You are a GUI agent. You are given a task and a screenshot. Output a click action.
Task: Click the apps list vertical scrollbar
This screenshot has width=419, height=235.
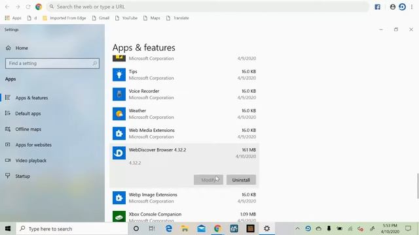coord(418,186)
